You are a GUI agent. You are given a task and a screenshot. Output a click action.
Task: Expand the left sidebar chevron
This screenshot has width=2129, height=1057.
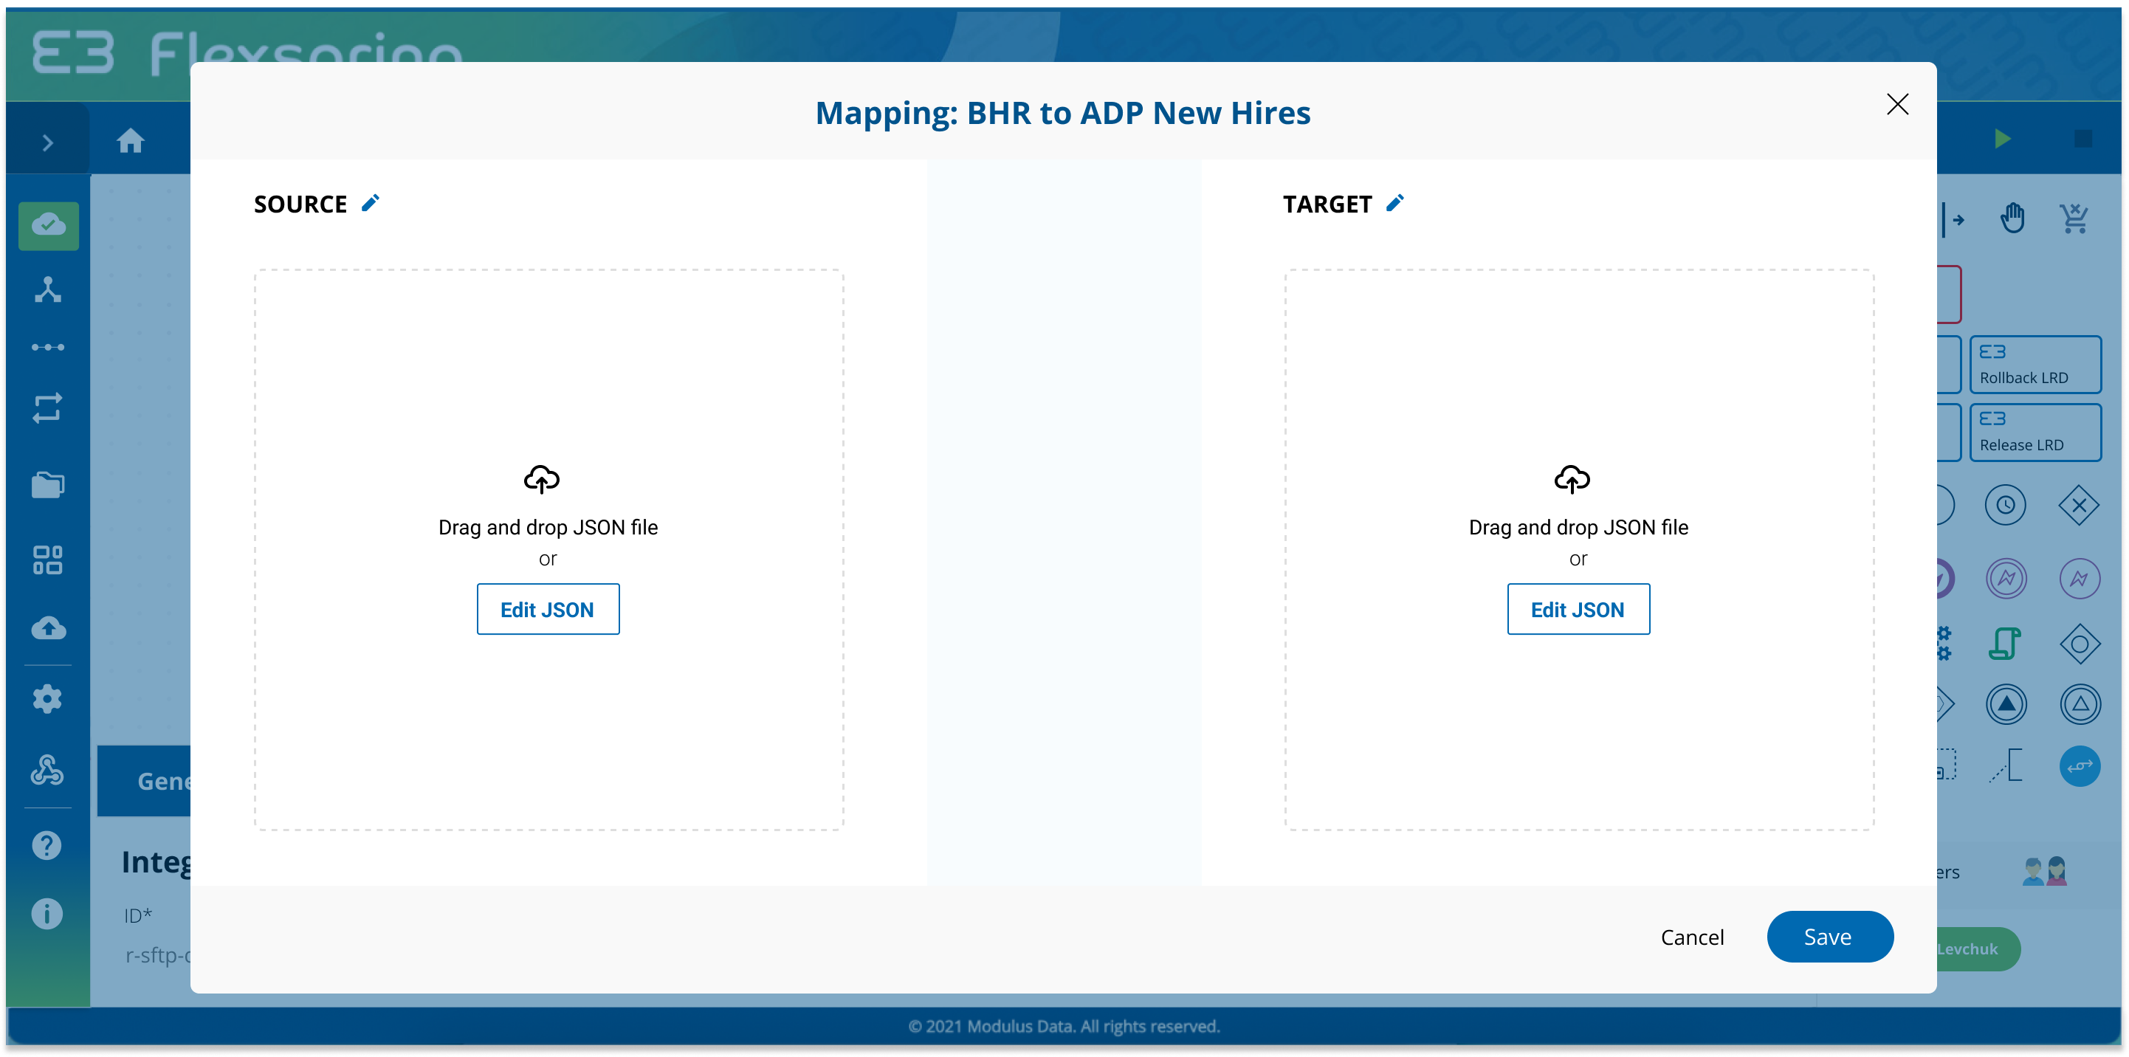pos(48,143)
